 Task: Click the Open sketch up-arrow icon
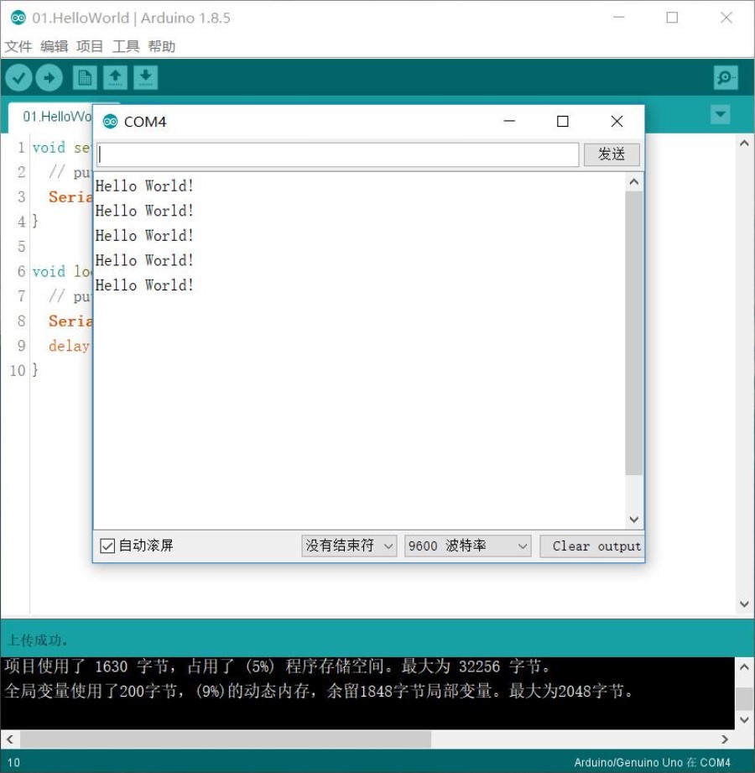pyautogui.click(x=115, y=78)
